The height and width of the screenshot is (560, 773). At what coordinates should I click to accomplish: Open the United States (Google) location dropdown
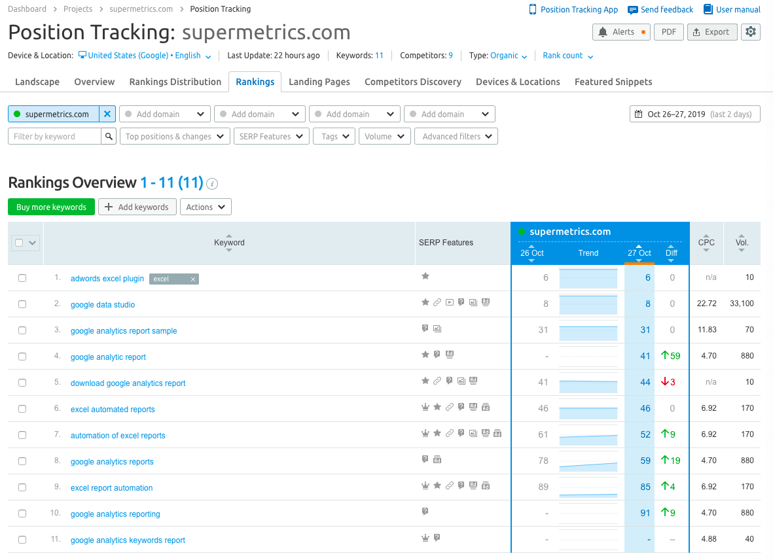pyautogui.click(x=145, y=56)
